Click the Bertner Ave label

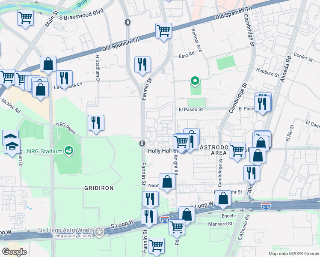coord(196,40)
